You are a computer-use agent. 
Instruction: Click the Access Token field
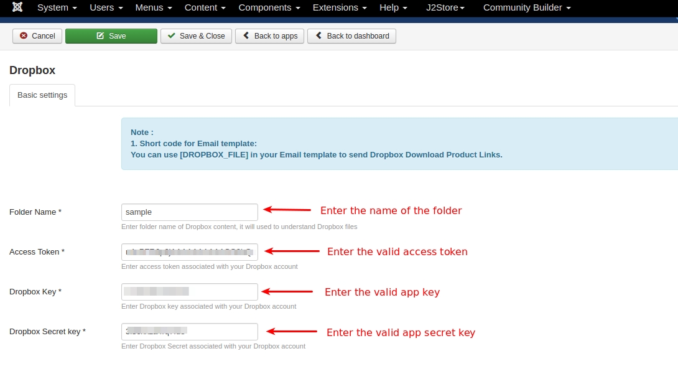[189, 251]
